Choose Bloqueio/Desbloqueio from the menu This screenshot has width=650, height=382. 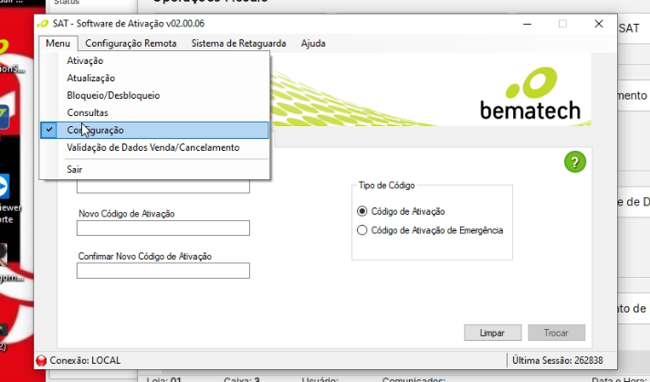pyautogui.click(x=154, y=95)
